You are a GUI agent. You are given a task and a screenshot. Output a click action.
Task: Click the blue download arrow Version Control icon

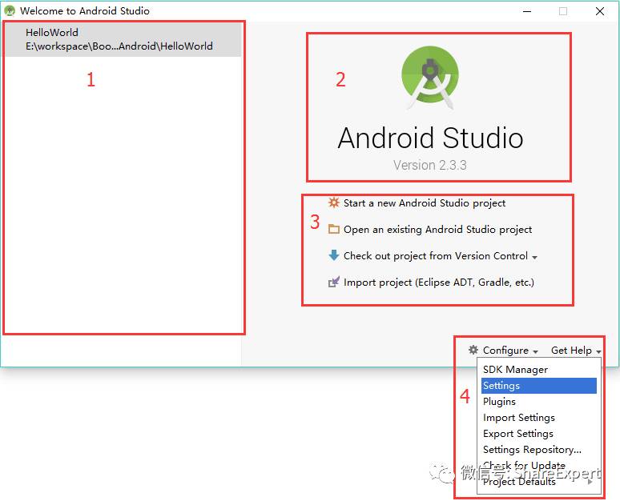pos(334,255)
